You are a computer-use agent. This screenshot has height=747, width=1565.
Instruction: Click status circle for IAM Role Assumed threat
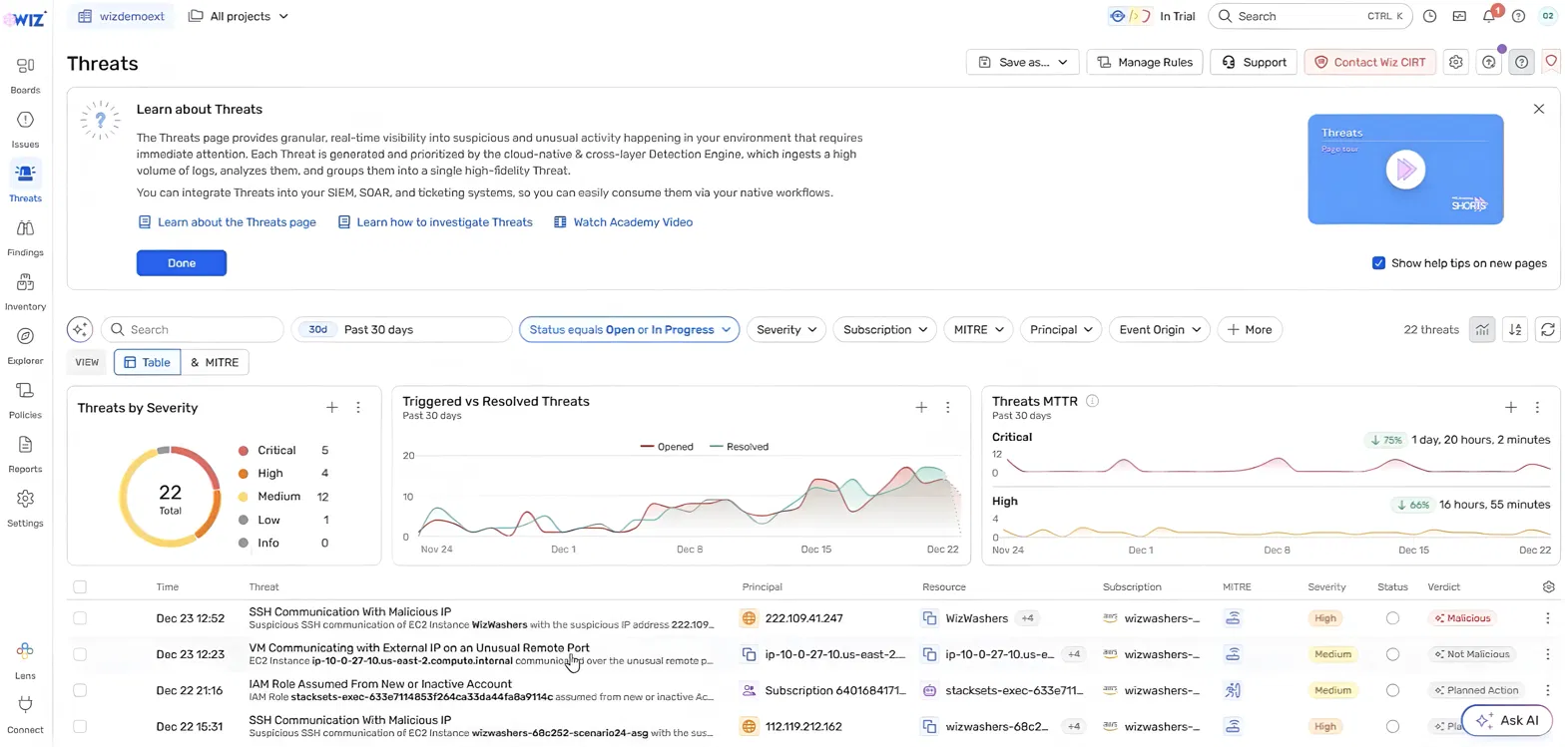click(1392, 690)
